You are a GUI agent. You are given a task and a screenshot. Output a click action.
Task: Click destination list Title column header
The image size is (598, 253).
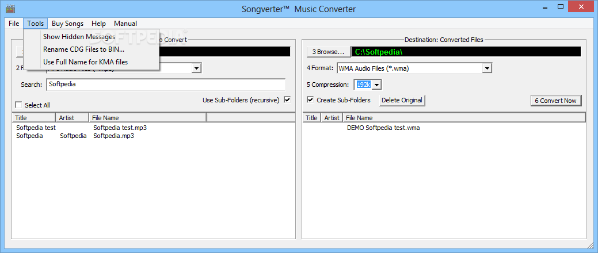pos(311,118)
